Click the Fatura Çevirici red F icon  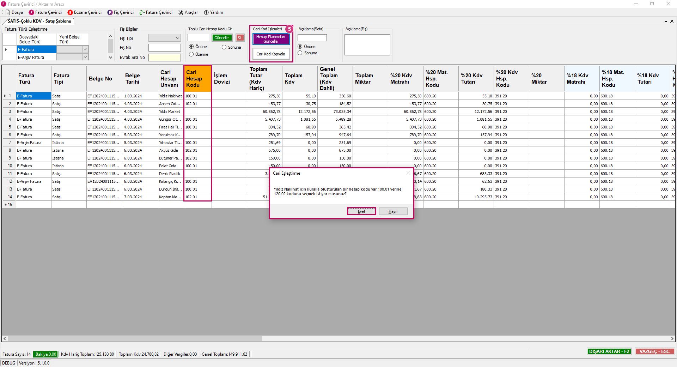coord(31,12)
